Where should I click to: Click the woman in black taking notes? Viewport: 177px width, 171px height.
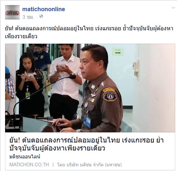(x=30, y=84)
